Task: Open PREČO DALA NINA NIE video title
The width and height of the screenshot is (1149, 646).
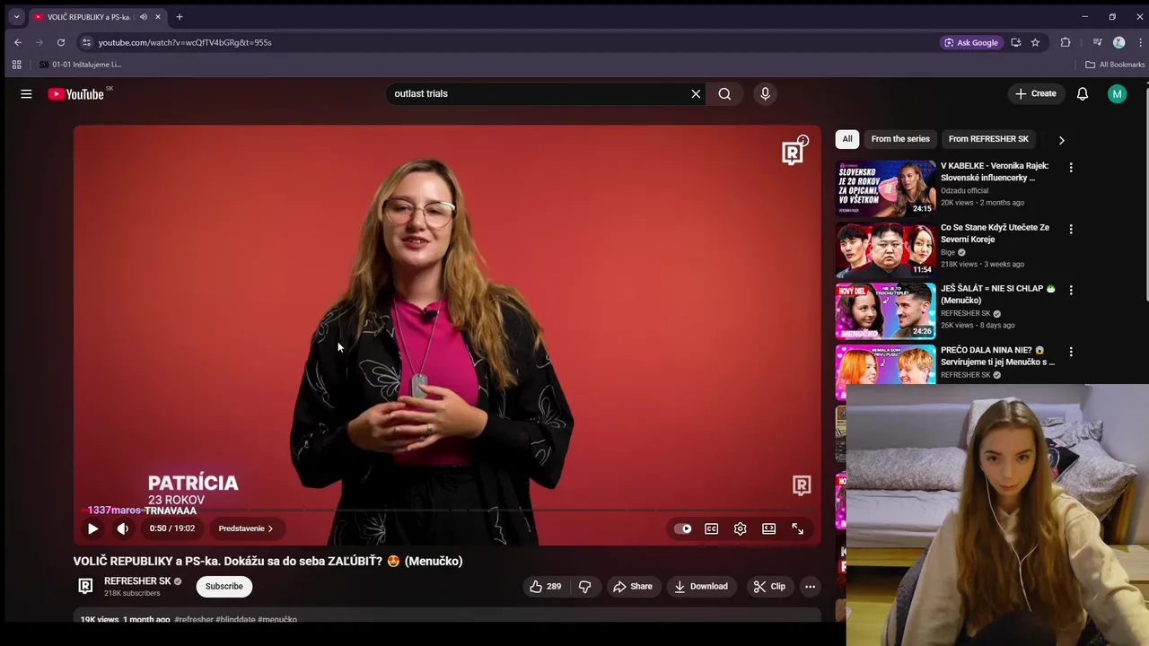Action: point(997,356)
